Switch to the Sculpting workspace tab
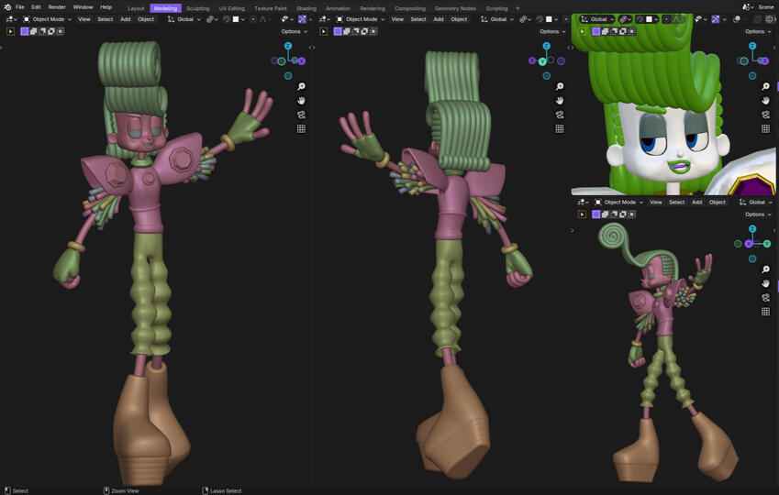This screenshot has height=495, width=779. tap(197, 8)
